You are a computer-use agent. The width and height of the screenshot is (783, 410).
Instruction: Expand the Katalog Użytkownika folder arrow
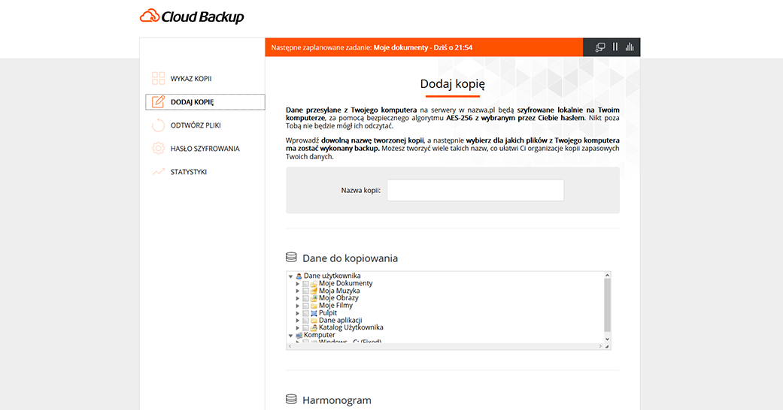click(298, 328)
